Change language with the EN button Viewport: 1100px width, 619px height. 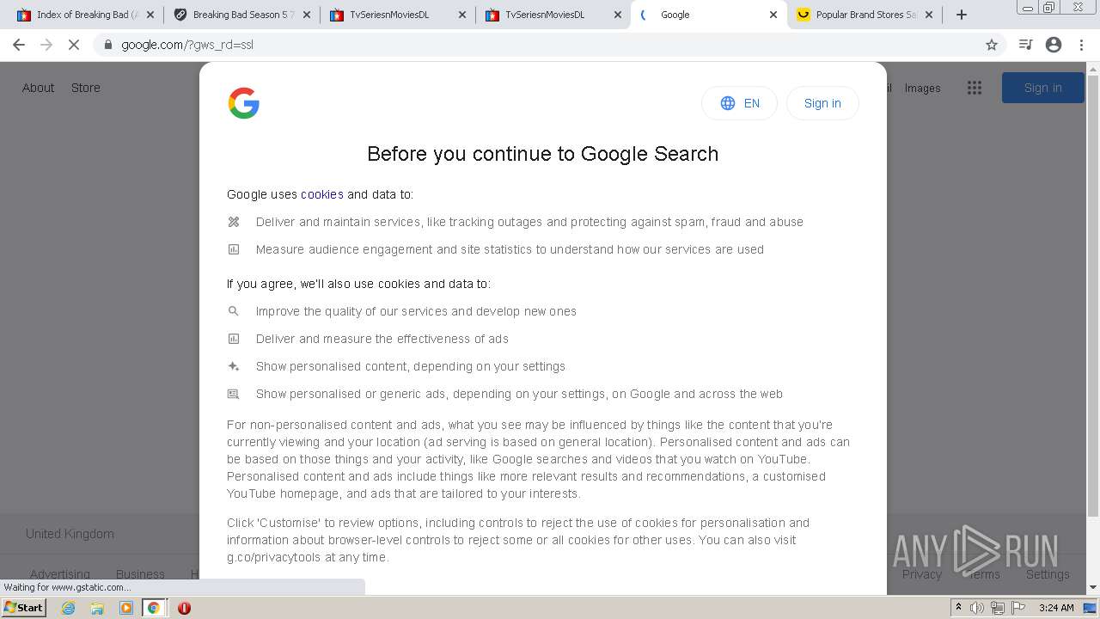[x=739, y=103]
